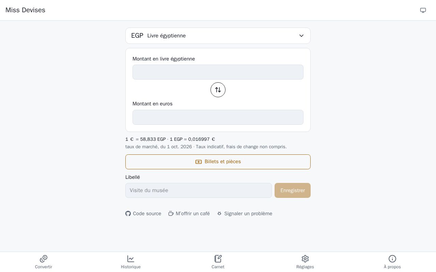Image resolution: width=436 pixels, height=272 pixels.
Task: Click the Billets et pièces button
Action: [218, 162]
